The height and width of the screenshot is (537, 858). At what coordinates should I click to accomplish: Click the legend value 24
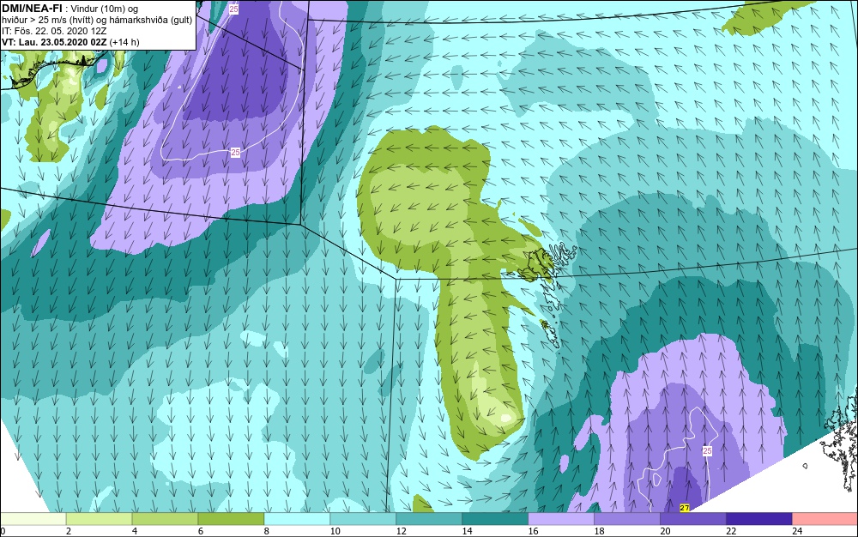click(x=797, y=531)
